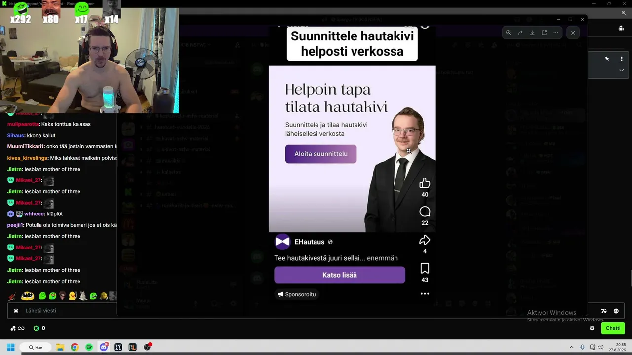Click the shield icon in the chat input
Image resolution: width=632 pixels, height=355 pixels.
point(16,311)
